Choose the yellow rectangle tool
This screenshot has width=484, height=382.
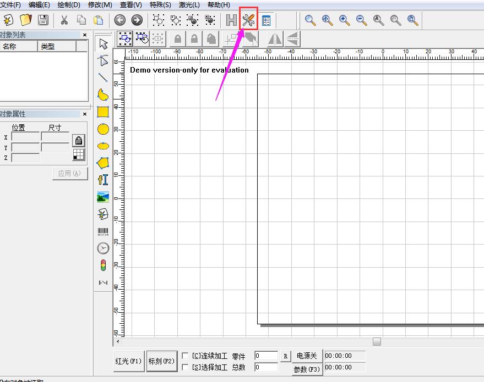click(x=103, y=112)
